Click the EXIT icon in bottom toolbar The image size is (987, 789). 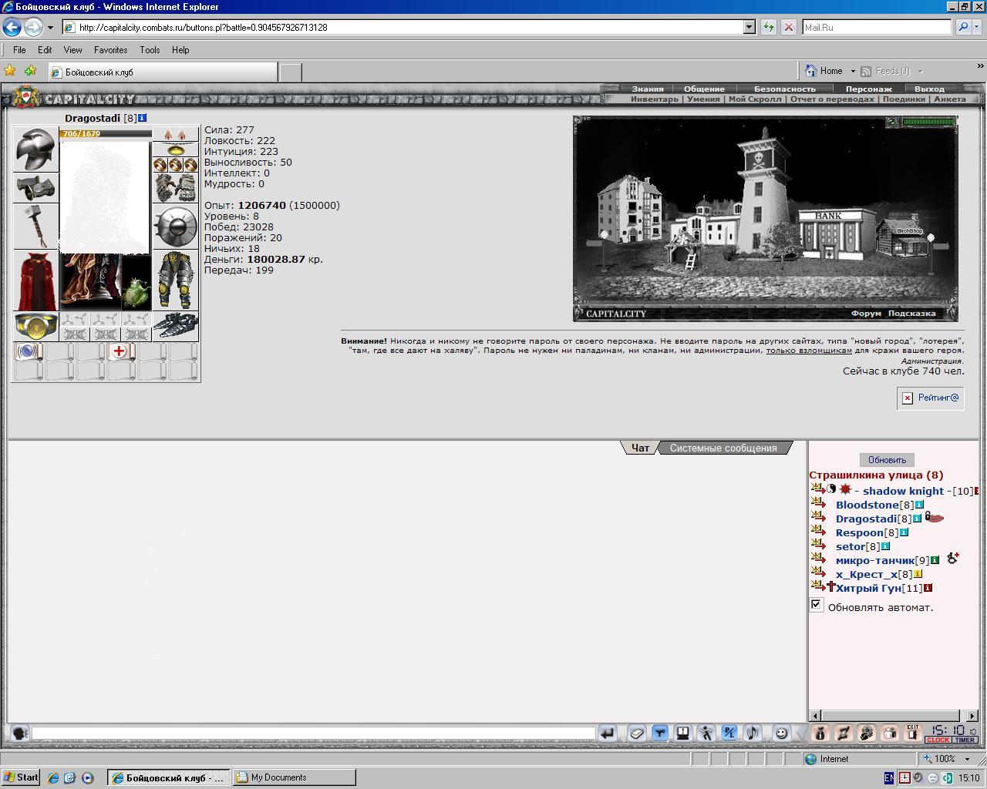(913, 733)
